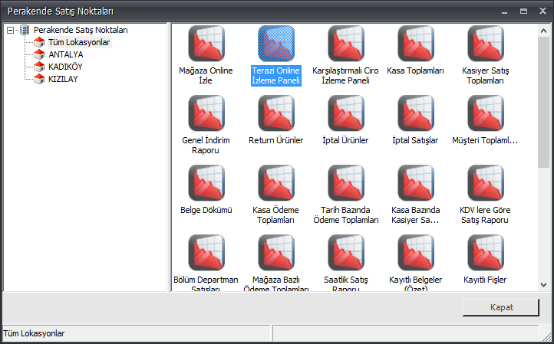Collapse the Perakende Satış Noktaları tree root
This screenshot has width=554, height=344.
coord(10,30)
